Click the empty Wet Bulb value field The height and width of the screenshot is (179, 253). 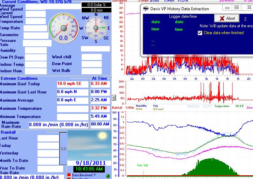[x=92, y=71]
